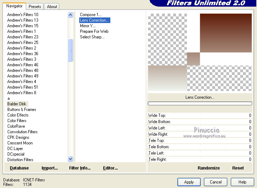Image resolution: width=257 pixels, height=188 pixels.
Task: Select Andrew's Filters 51 category
Action: click(x=22, y=87)
